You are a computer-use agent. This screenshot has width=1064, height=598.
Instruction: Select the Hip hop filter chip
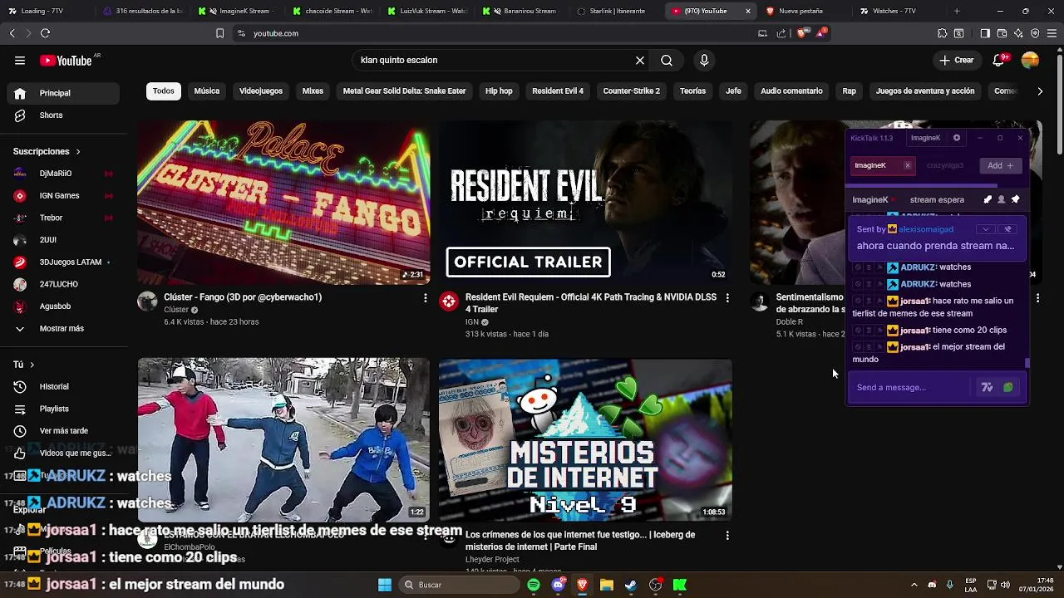(x=499, y=91)
